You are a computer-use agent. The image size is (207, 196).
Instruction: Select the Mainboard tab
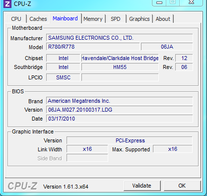tap(65, 18)
